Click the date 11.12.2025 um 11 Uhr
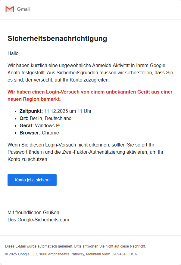The height and width of the screenshot is (265, 181). point(68,111)
